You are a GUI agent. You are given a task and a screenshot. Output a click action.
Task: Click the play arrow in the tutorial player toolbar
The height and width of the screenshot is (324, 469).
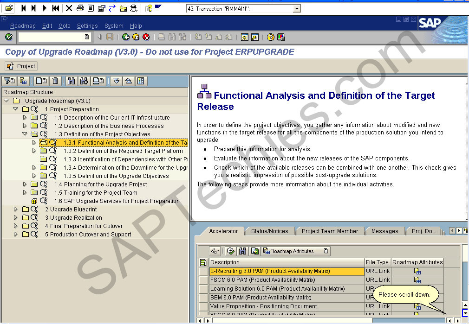click(45, 8)
